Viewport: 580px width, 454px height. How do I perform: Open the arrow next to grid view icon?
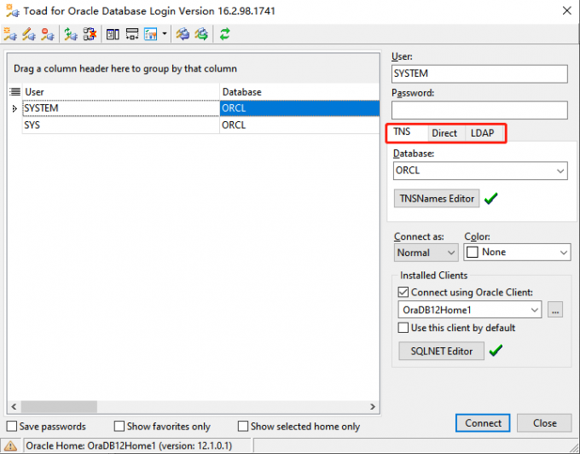click(165, 34)
